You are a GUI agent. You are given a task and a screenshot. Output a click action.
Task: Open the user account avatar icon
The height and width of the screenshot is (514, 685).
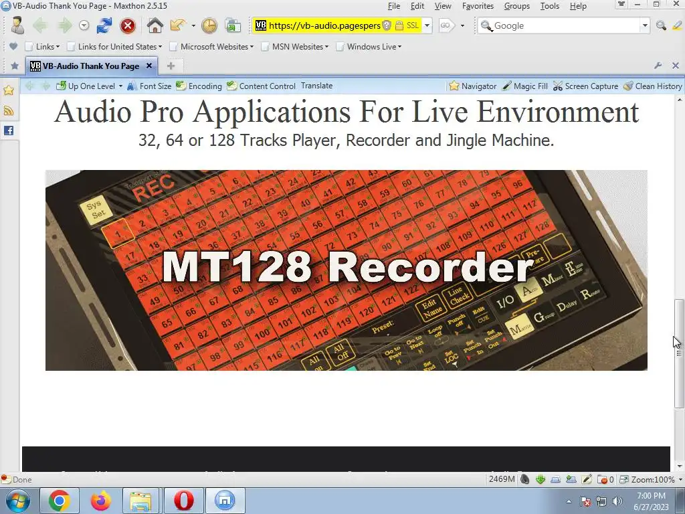pos(18,25)
